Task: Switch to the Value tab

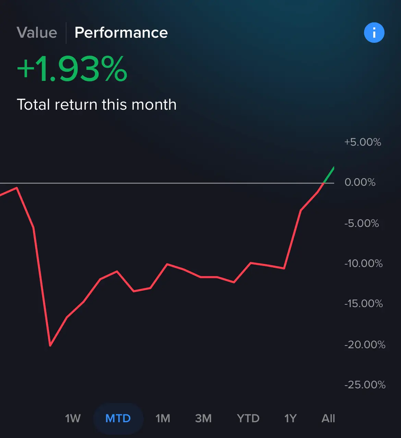Action: point(37,33)
